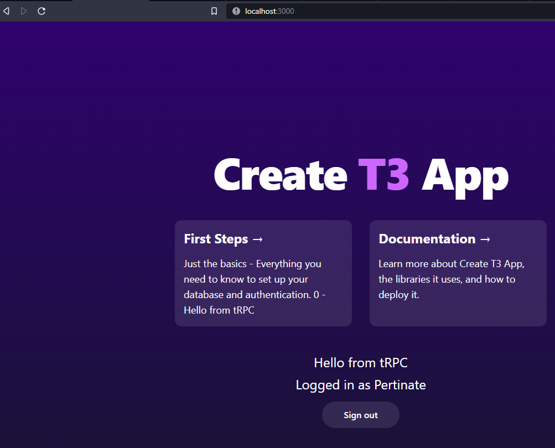Click the 'Just the basics' description text
Image resolution: width=555 pixels, height=448 pixels.
pos(255,287)
